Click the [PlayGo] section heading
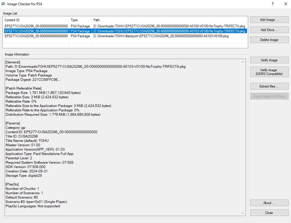 (12, 184)
